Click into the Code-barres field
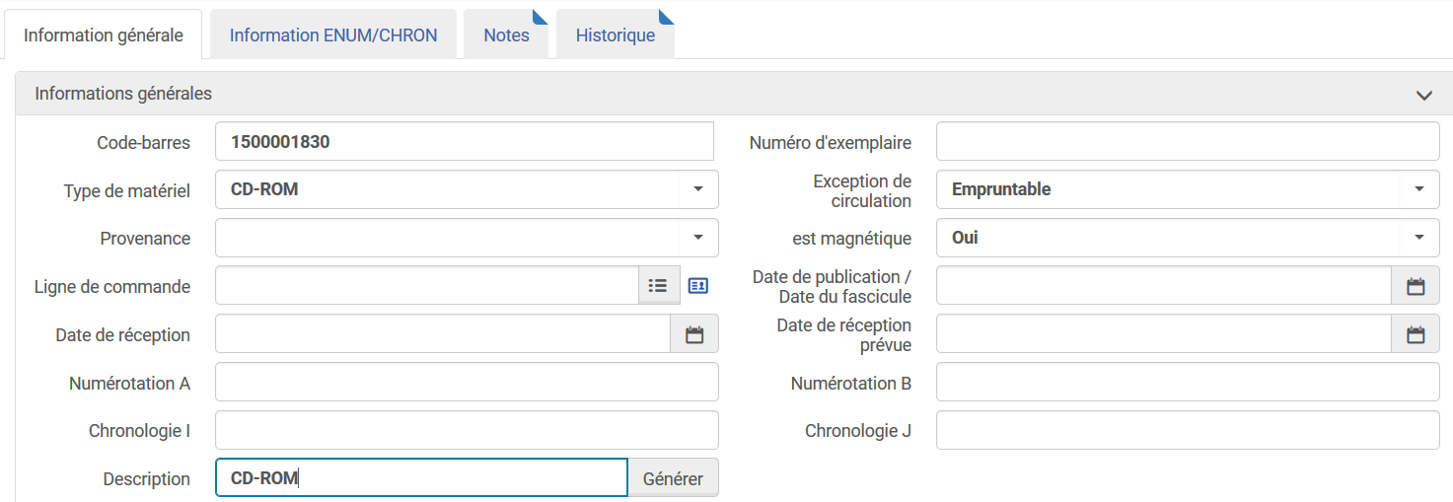Viewport: 1453px width, 502px height. point(464,142)
